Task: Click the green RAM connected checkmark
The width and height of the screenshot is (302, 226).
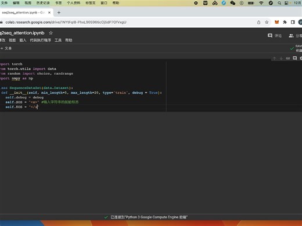Action: pos(292,49)
